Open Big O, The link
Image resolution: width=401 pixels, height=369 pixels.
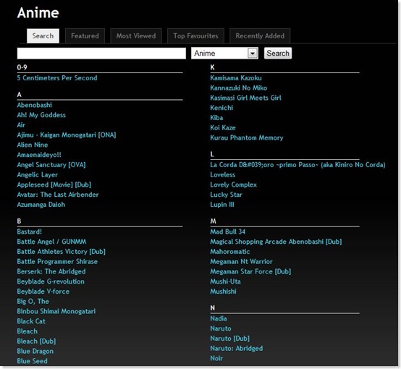pyautogui.click(x=33, y=302)
